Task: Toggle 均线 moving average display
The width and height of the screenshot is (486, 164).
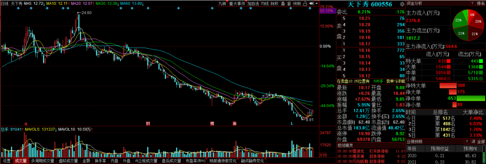Action: coord(265,3)
